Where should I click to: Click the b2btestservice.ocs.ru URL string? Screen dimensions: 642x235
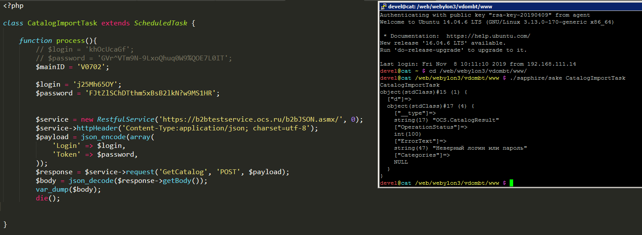point(252,119)
